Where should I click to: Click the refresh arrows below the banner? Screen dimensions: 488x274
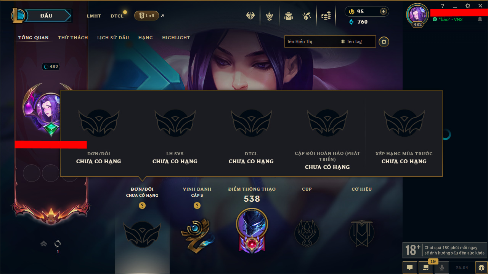pyautogui.click(x=58, y=244)
